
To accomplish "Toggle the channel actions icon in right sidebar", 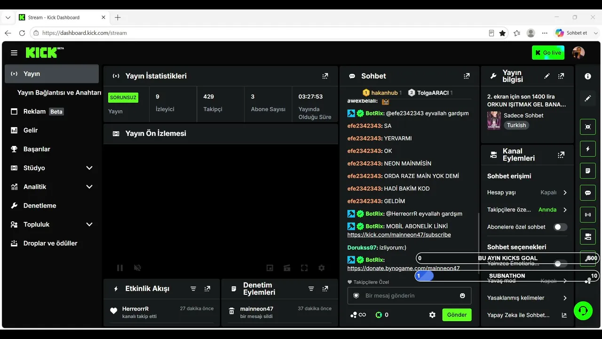I will [x=588, y=237].
